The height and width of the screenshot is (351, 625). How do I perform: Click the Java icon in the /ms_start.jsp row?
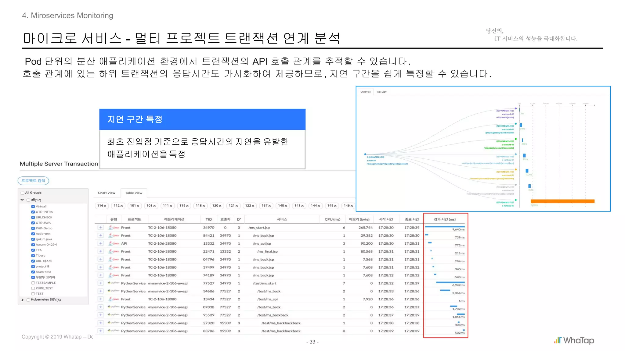(x=114, y=227)
